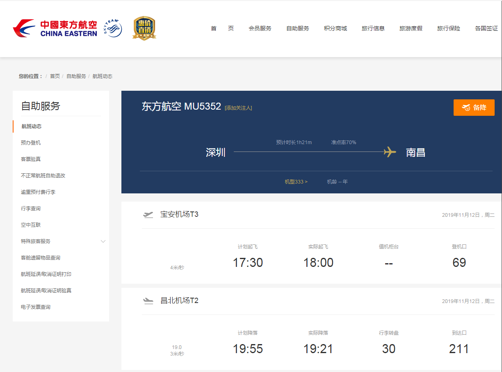This screenshot has width=502, height=372.
Task: Click actual landing time 19:21
Action: point(318,349)
